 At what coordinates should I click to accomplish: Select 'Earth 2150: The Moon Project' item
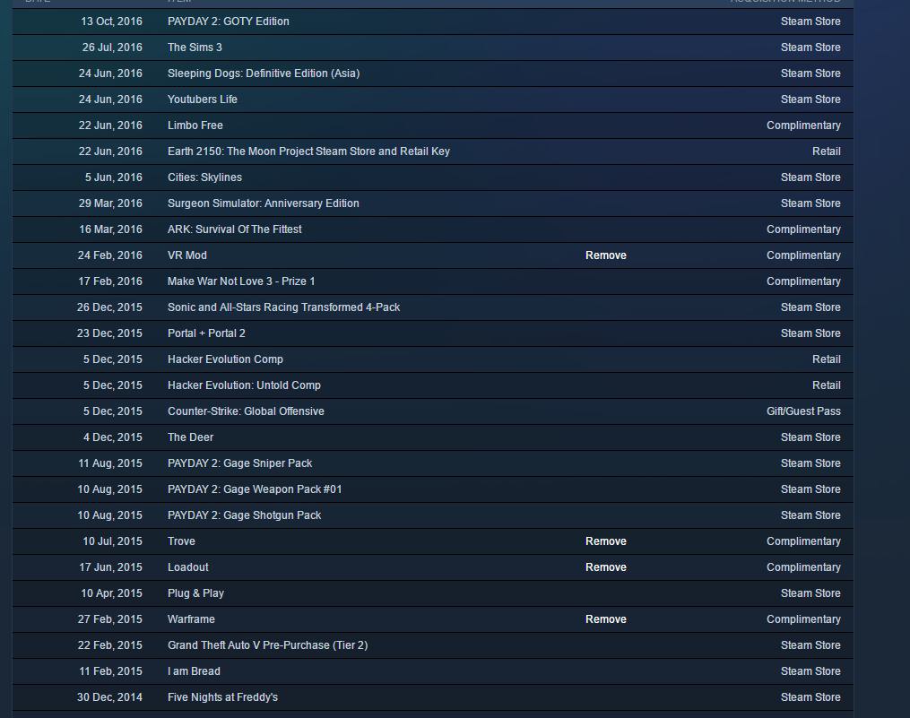tap(308, 151)
